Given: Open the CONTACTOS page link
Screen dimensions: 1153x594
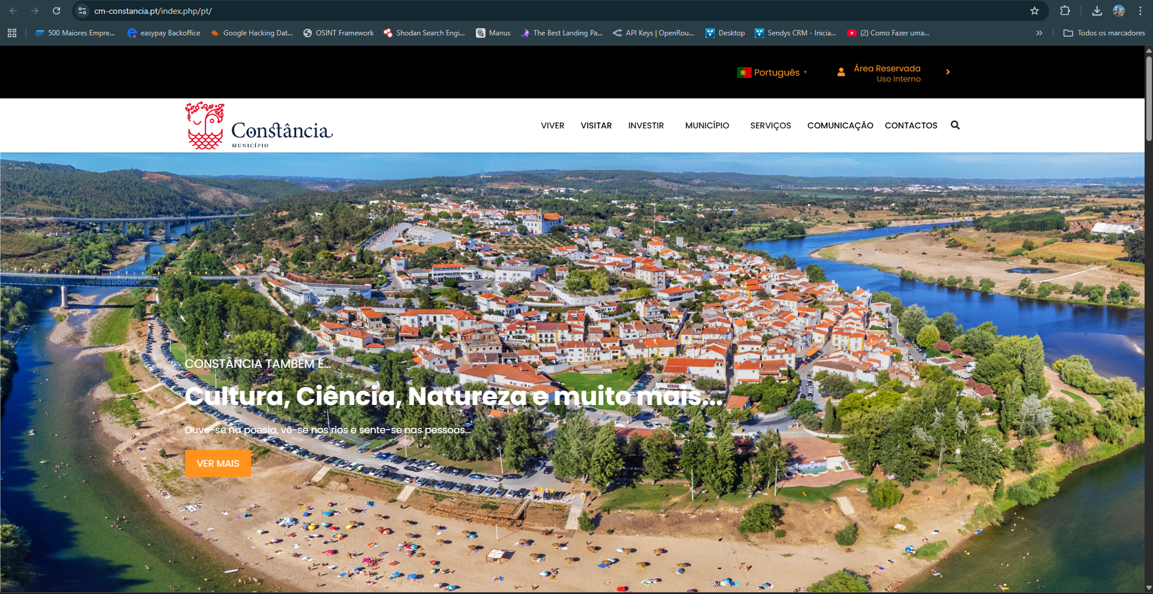Looking at the screenshot, I should click(911, 125).
